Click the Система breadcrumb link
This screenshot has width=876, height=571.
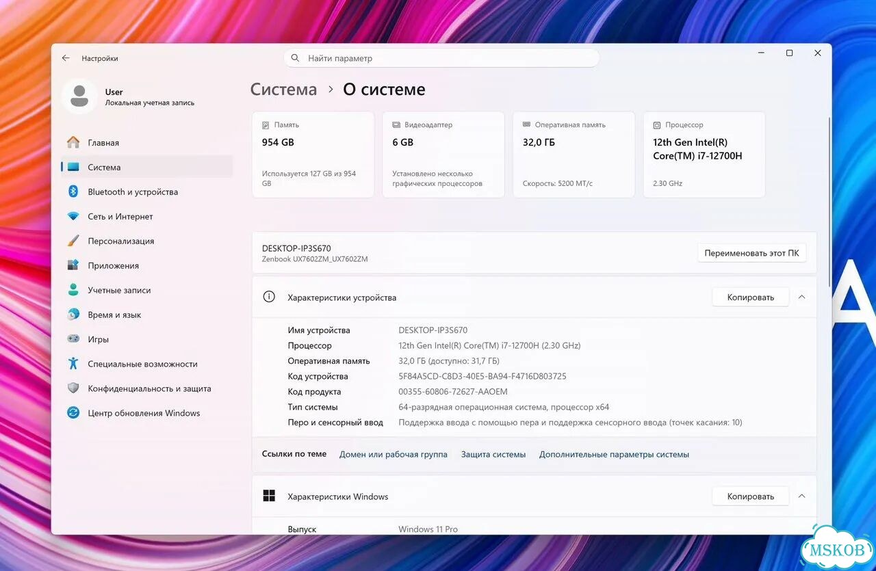pyautogui.click(x=283, y=90)
